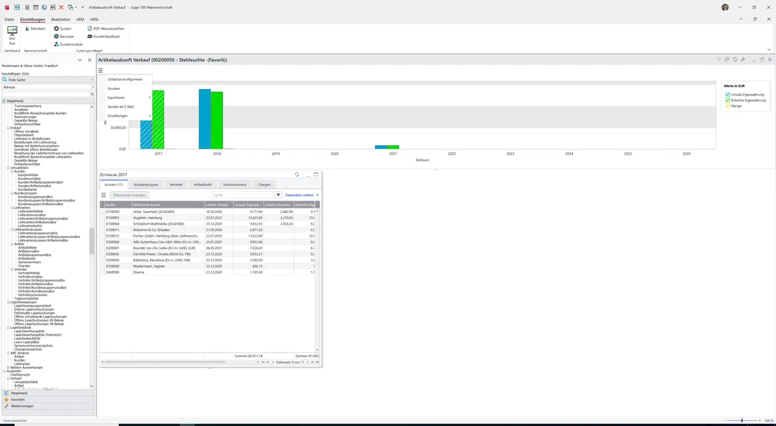
Task: Open the Bearbeiten ribbon tab
Action: coord(61,19)
